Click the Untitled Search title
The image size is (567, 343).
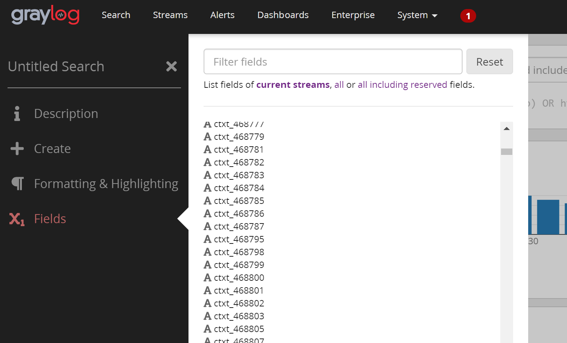pos(56,67)
